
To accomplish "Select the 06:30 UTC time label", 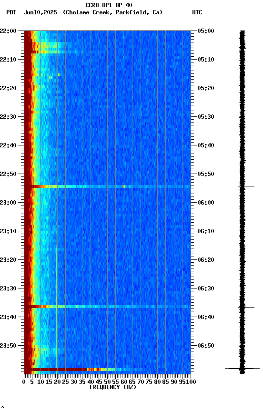I will (206, 288).
